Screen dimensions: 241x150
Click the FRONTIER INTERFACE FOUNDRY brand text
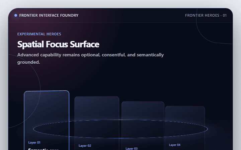pos(49,15)
